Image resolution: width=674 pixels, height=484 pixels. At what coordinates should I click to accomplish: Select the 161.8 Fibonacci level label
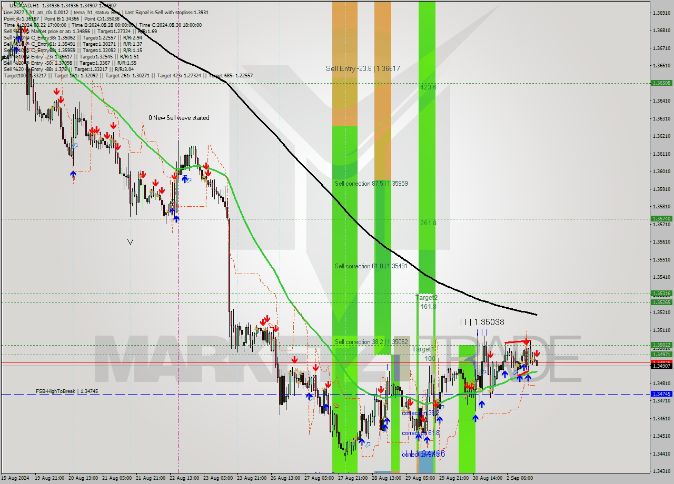[x=428, y=306]
